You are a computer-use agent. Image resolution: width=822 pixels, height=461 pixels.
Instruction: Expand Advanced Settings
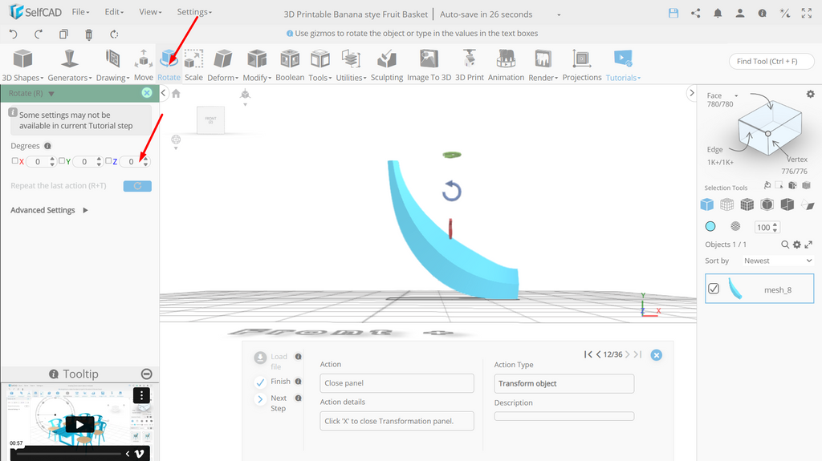point(49,210)
